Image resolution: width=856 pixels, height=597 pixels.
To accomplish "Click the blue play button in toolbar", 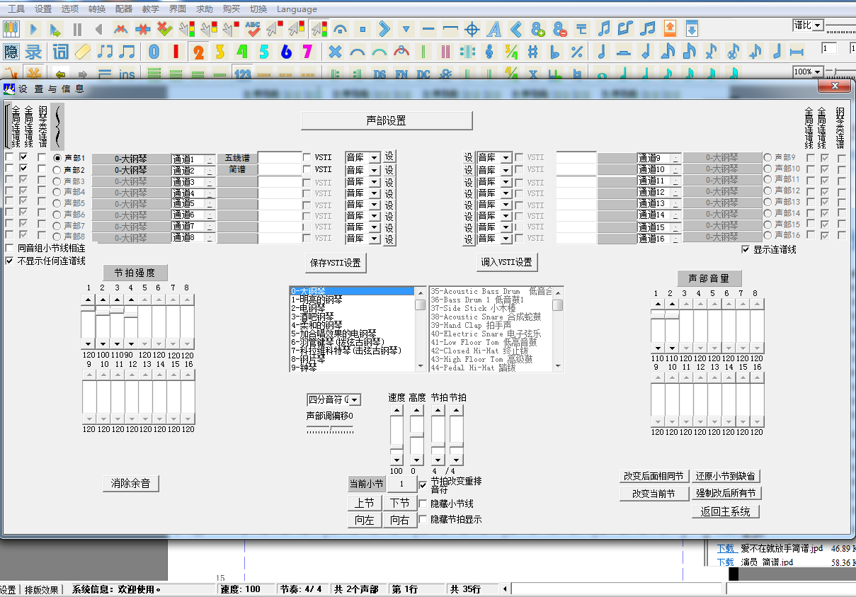I will click(33, 30).
